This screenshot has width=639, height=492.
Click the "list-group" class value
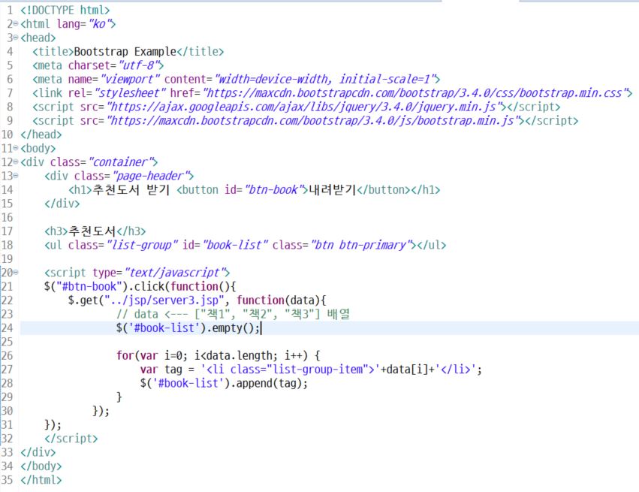tap(141, 245)
